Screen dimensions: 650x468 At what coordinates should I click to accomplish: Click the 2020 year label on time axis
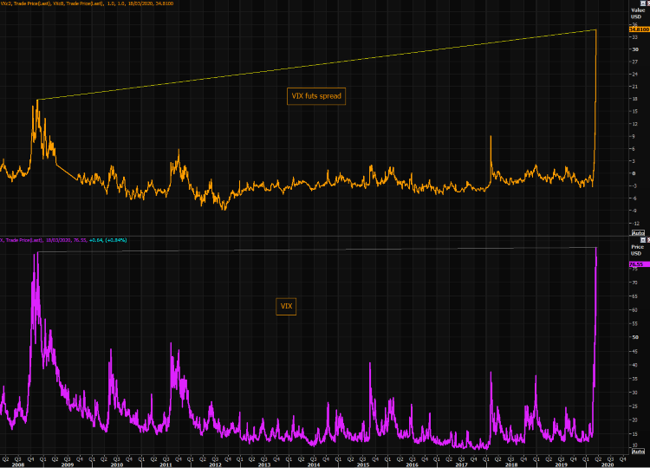pos(608,465)
